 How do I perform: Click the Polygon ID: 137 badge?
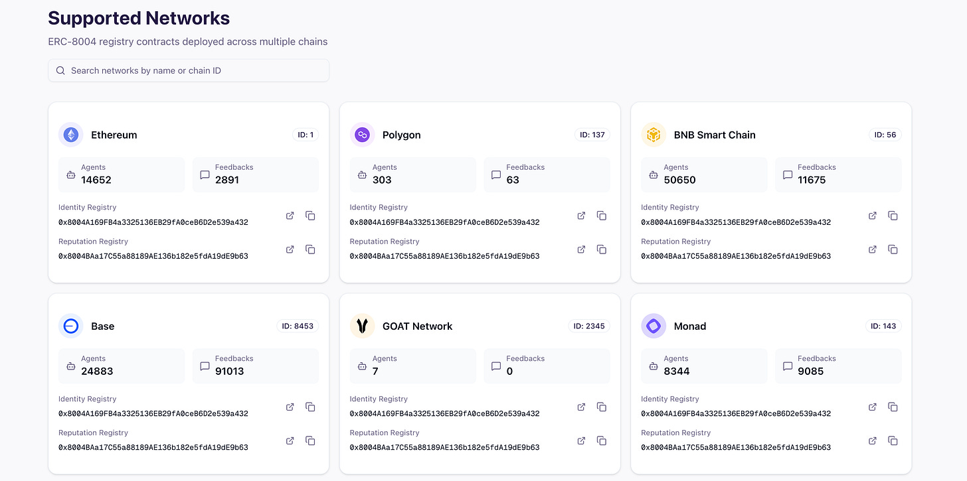[592, 135]
